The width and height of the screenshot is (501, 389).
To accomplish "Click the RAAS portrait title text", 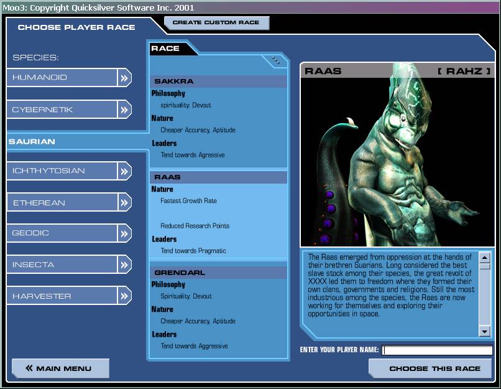I will (x=323, y=71).
